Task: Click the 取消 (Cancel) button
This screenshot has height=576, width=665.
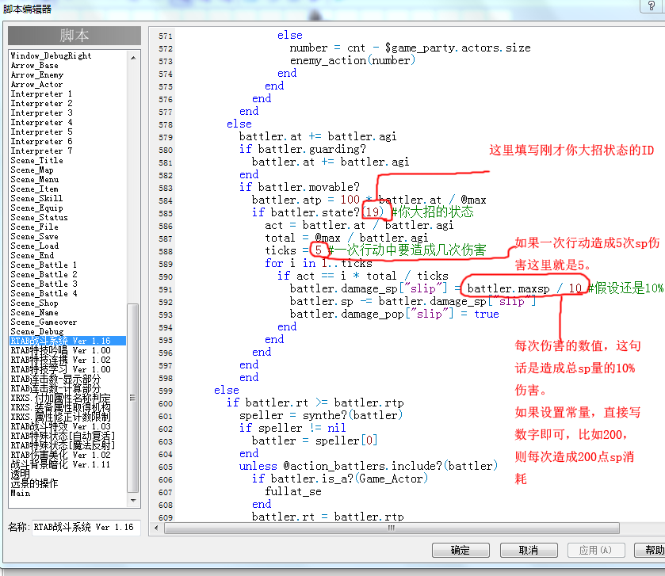Action: (x=529, y=550)
